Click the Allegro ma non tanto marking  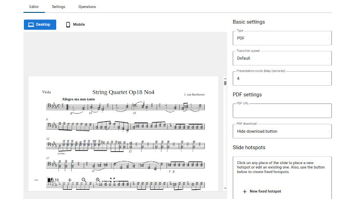(78, 99)
